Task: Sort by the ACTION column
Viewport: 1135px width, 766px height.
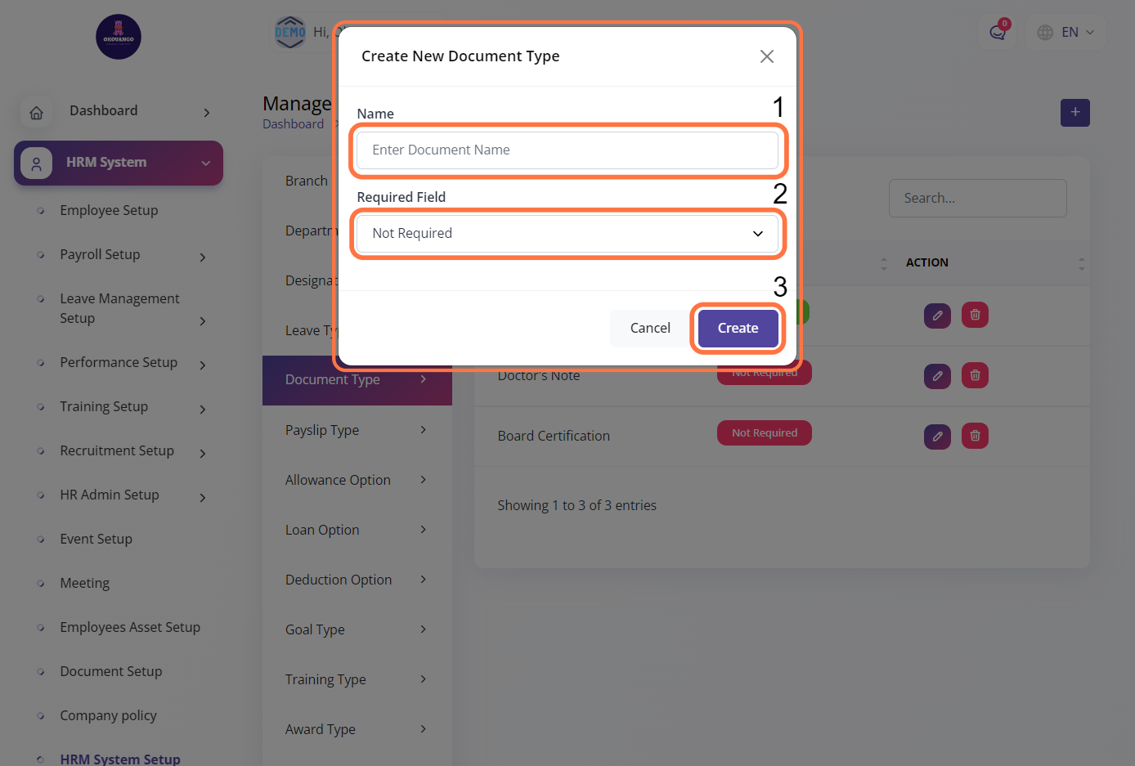Action: pyautogui.click(x=1081, y=263)
